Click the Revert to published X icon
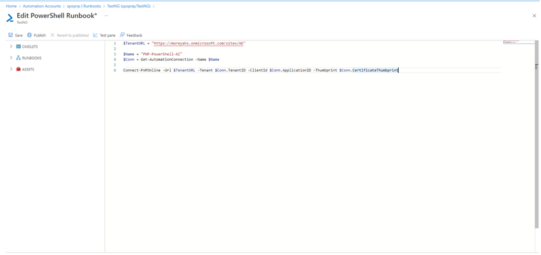541x255 pixels. point(53,35)
